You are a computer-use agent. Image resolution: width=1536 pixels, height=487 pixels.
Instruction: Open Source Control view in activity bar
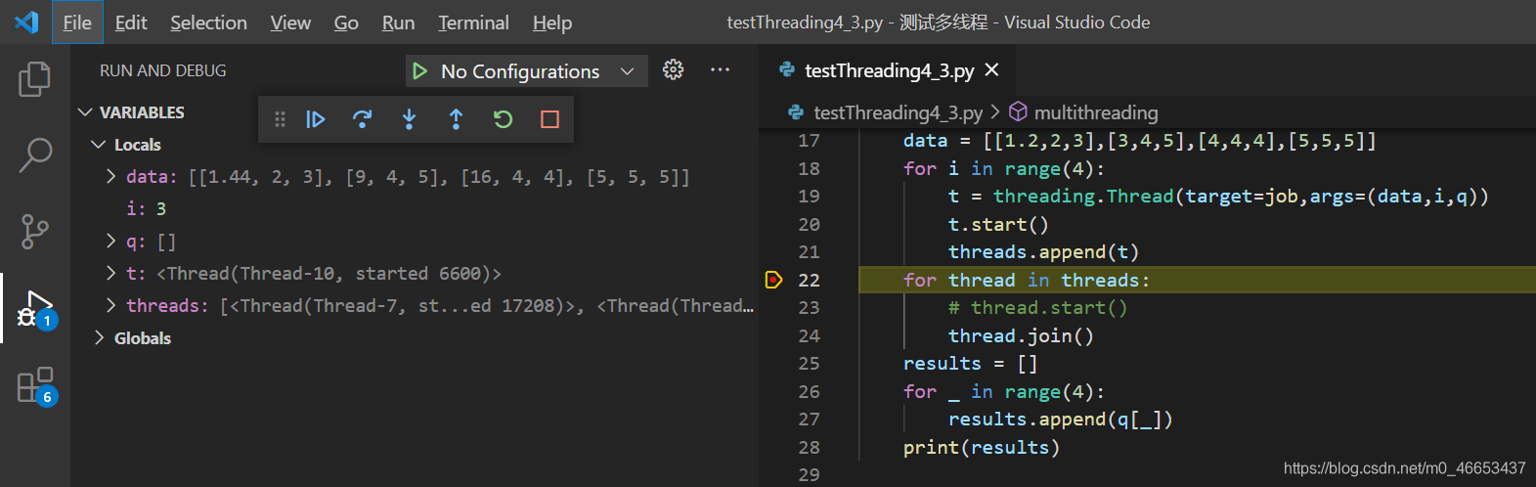[35, 232]
